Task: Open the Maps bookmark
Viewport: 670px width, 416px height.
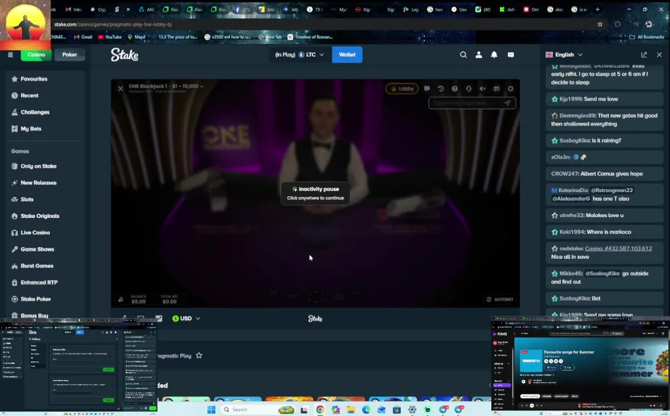Action: (136, 37)
